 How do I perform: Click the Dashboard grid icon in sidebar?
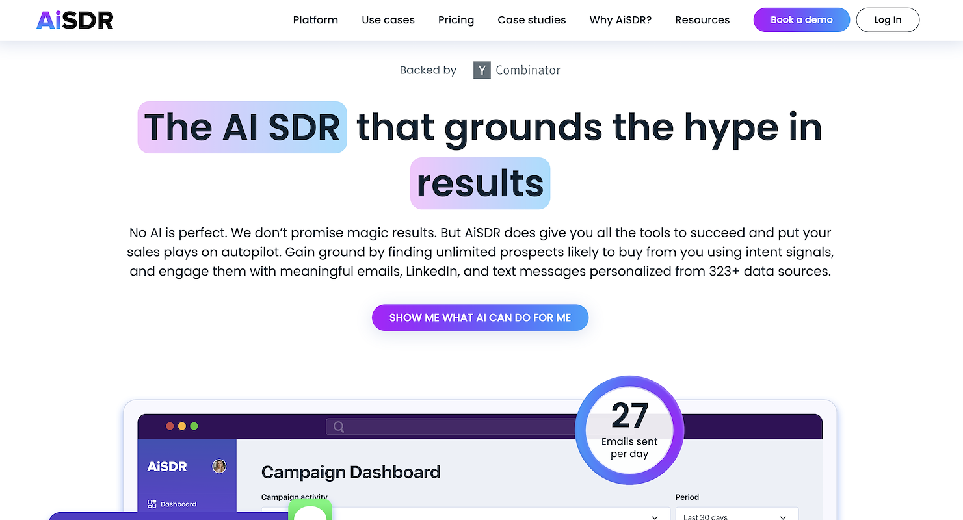click(x=152, y=504)
